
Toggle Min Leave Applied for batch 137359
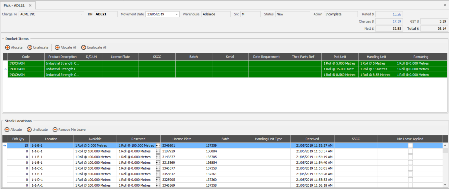coord(411,146)
